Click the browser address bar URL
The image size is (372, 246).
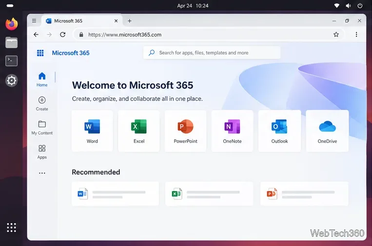click(125, 35)
